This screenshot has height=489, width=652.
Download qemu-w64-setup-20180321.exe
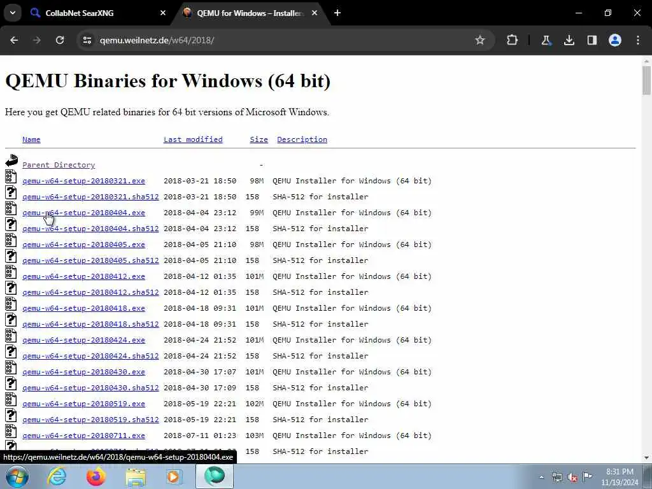[x=83, y=181]
